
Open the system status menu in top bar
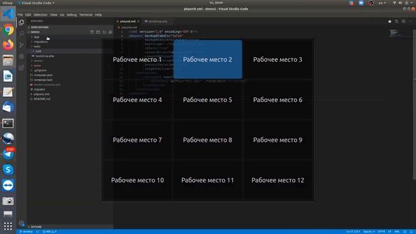[x=403, y=3]
